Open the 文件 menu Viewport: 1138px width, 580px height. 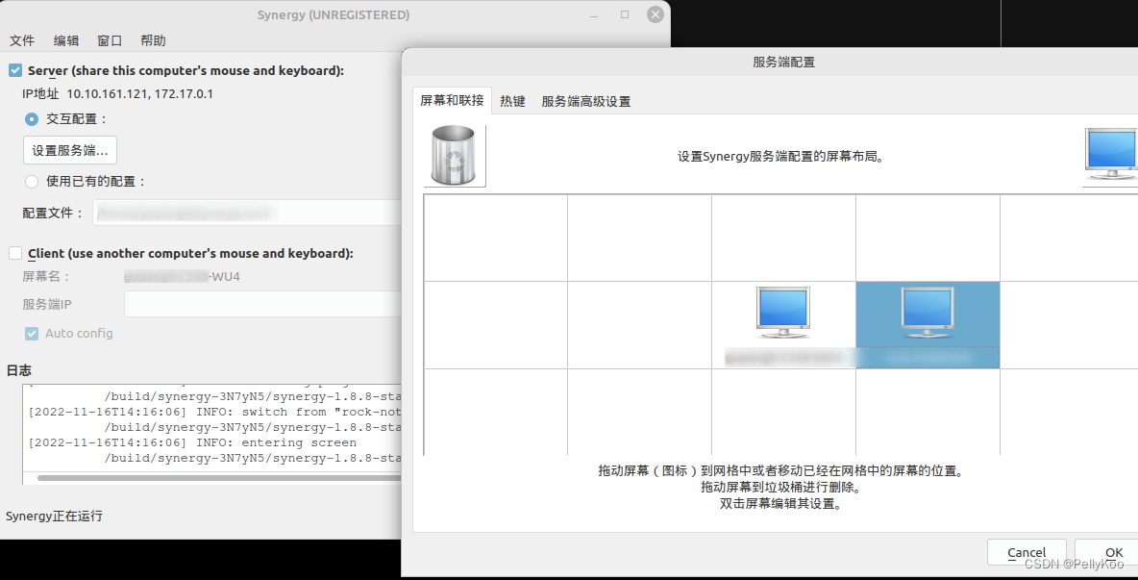pyautogui.click(x=22, y=40)
